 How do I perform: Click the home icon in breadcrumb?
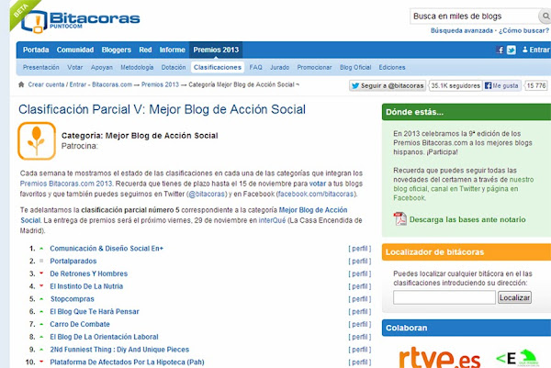pyautogui.click(x=21, y=84)
